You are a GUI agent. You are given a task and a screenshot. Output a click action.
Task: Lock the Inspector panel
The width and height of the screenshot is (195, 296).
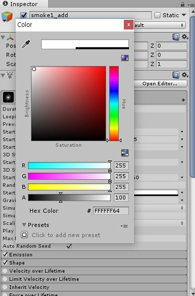click(x=182, y=4)
